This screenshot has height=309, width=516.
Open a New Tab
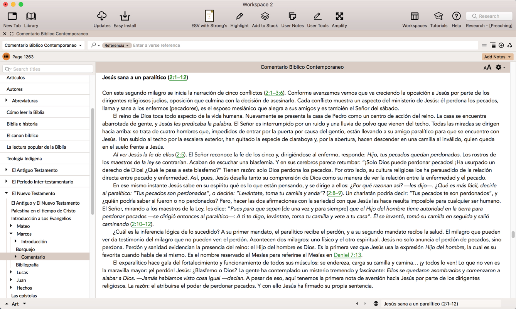pos(12,19)
